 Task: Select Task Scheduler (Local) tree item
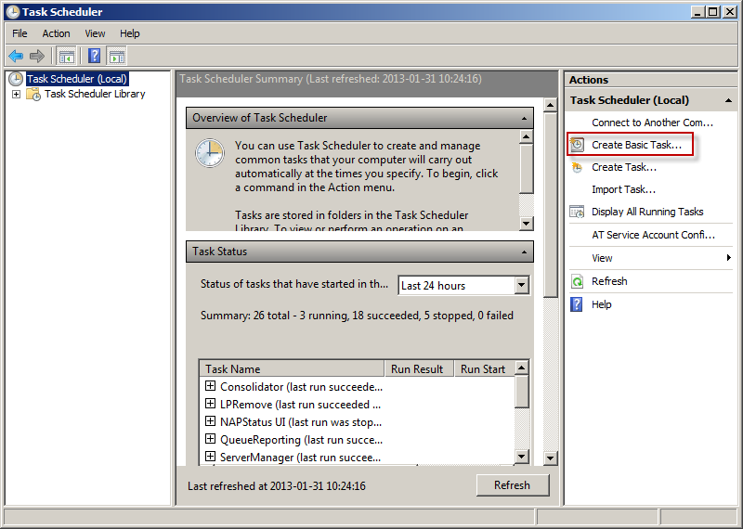pyautogui.click(x=77, y=79)
